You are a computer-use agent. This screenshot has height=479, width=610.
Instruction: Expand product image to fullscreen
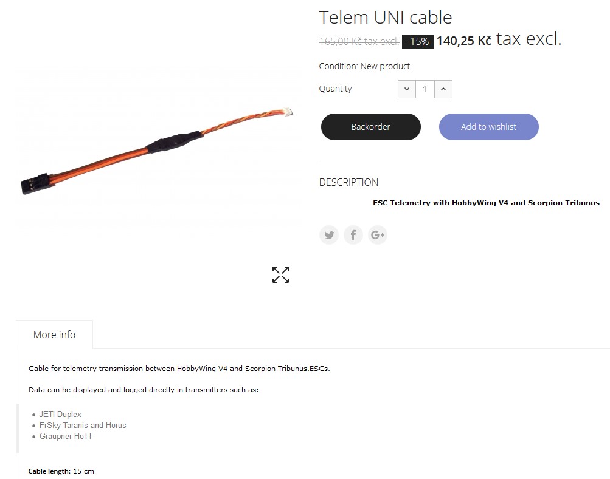(280, 274)
